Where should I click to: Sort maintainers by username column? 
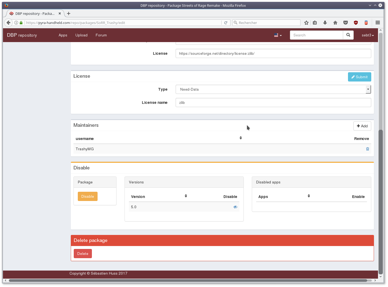(240, 138)
